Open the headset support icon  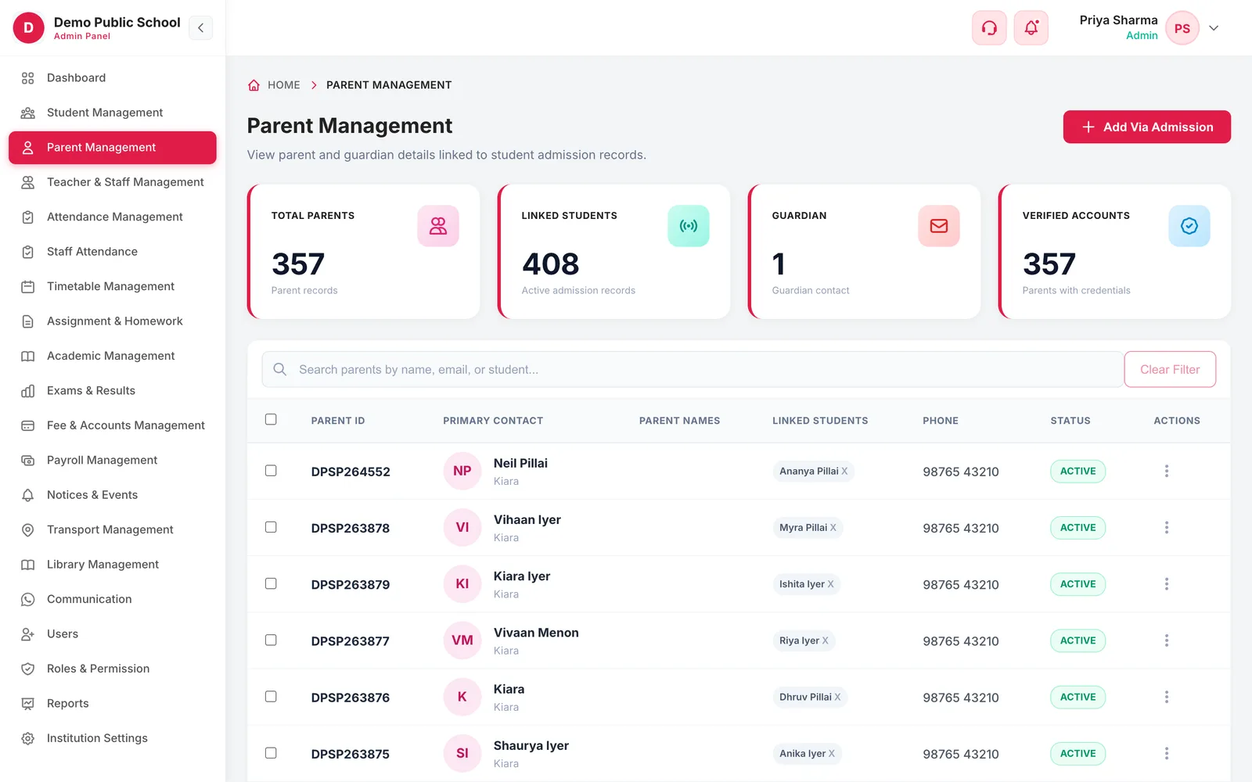pos(989,28)
